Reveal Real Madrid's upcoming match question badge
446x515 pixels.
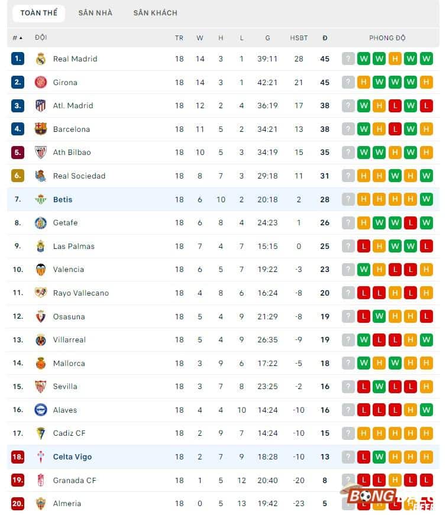[348, 59]
